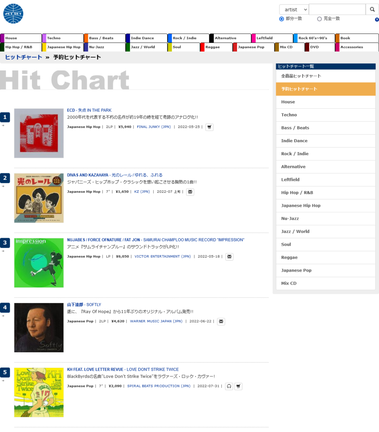Image resolution: width=379 pixels, height=432 pixels.
Task: Open the Soul top tab
Action: [x=184, y=47]
